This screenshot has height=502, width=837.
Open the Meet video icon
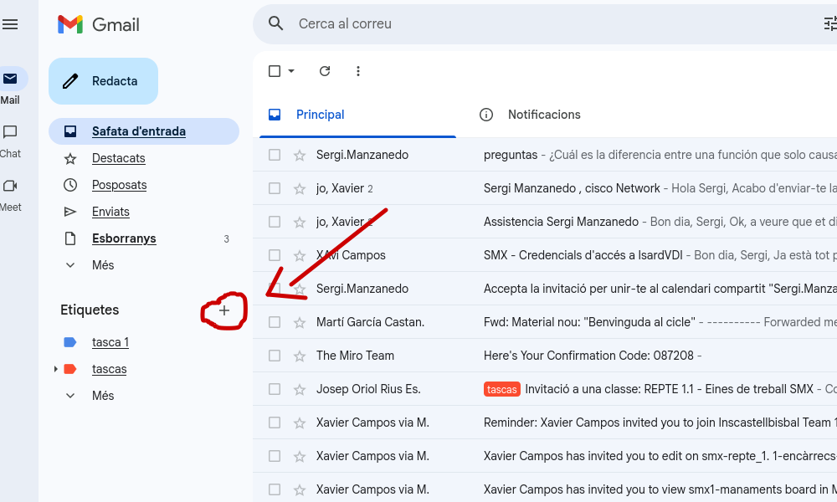click(10, 186)
